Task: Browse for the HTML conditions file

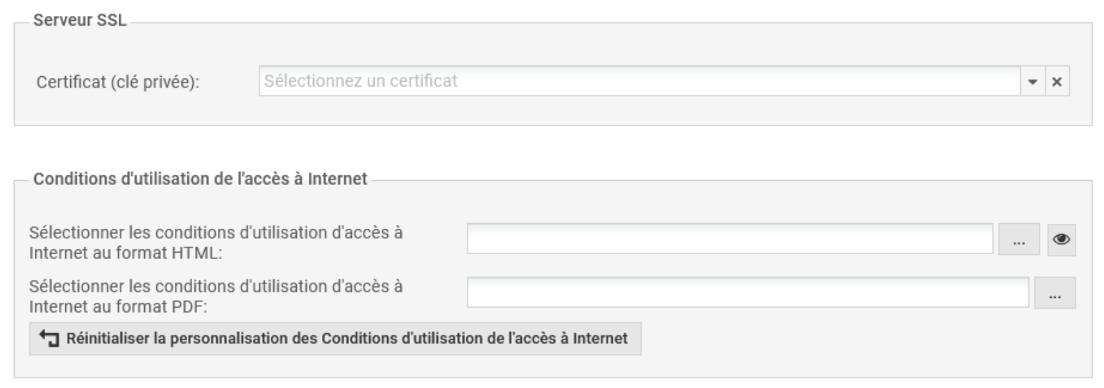Action: (1019, 240)
